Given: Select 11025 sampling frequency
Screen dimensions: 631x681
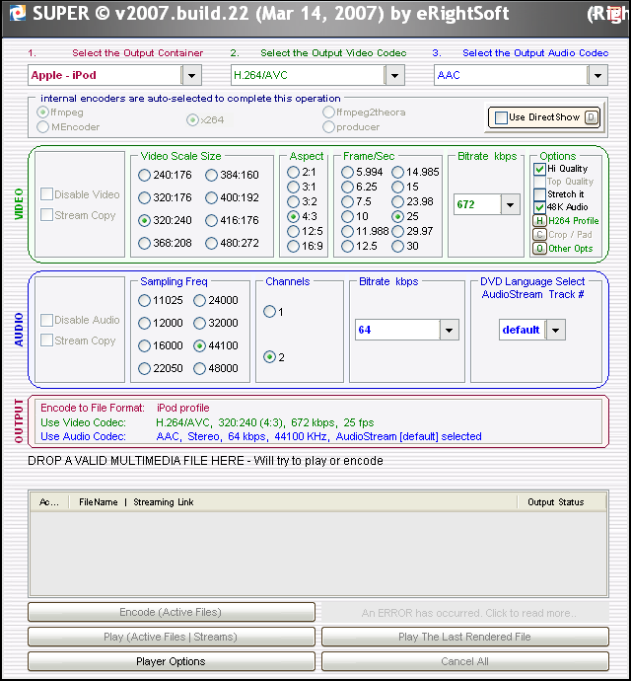Looking at the screenshot, I should [x=144, y=301].
